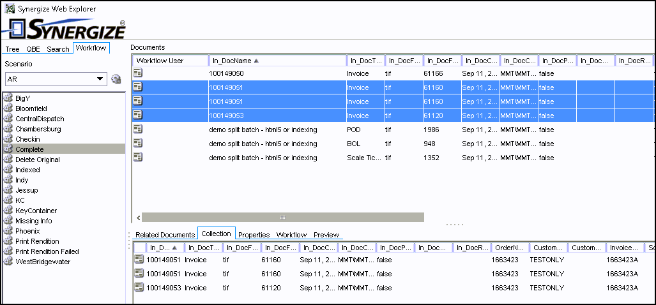Switch to the Tree tab
This screenshot has height=305, width=656.
point(13,49)
